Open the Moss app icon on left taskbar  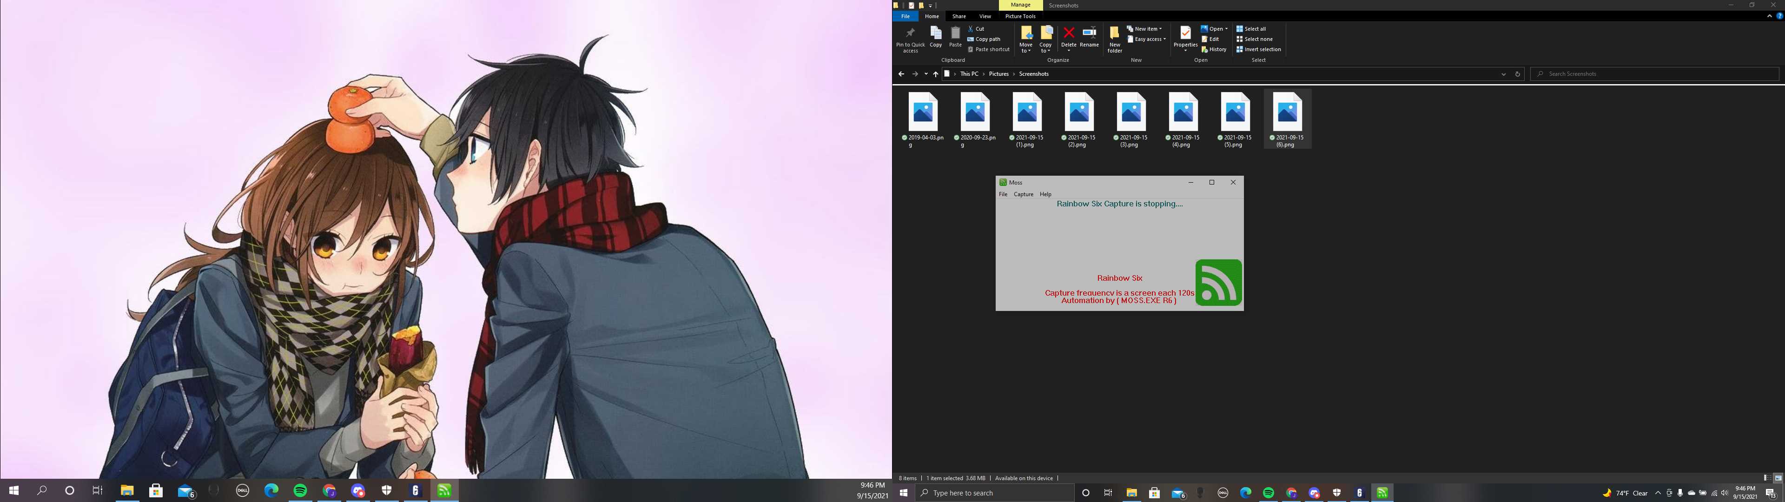point(444,491)
